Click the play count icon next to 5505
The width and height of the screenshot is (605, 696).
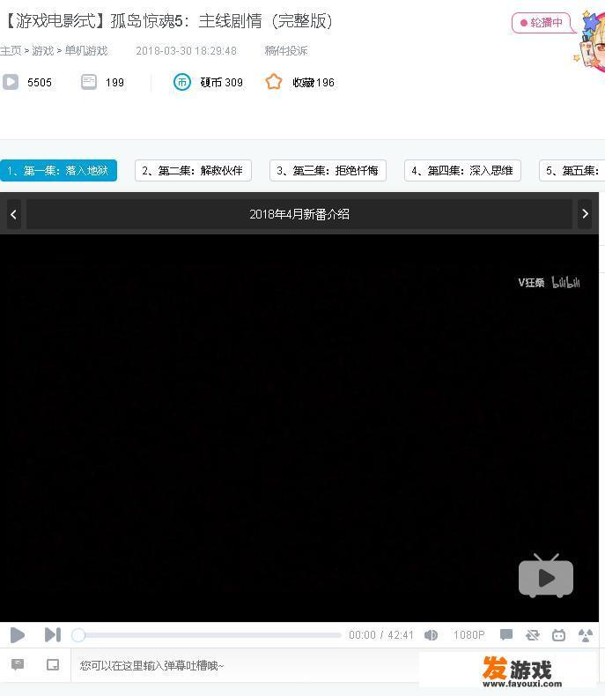pos(11,82)
